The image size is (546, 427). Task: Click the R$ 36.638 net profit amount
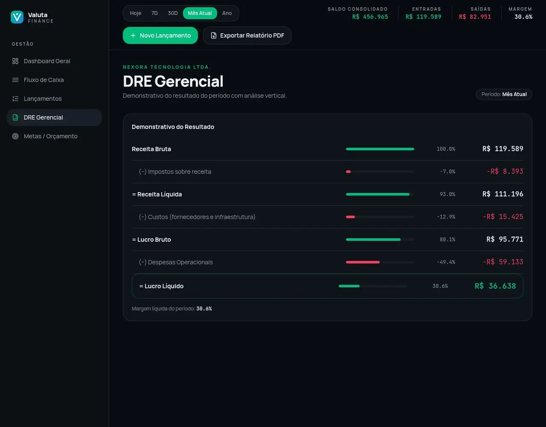click(495, 286)
